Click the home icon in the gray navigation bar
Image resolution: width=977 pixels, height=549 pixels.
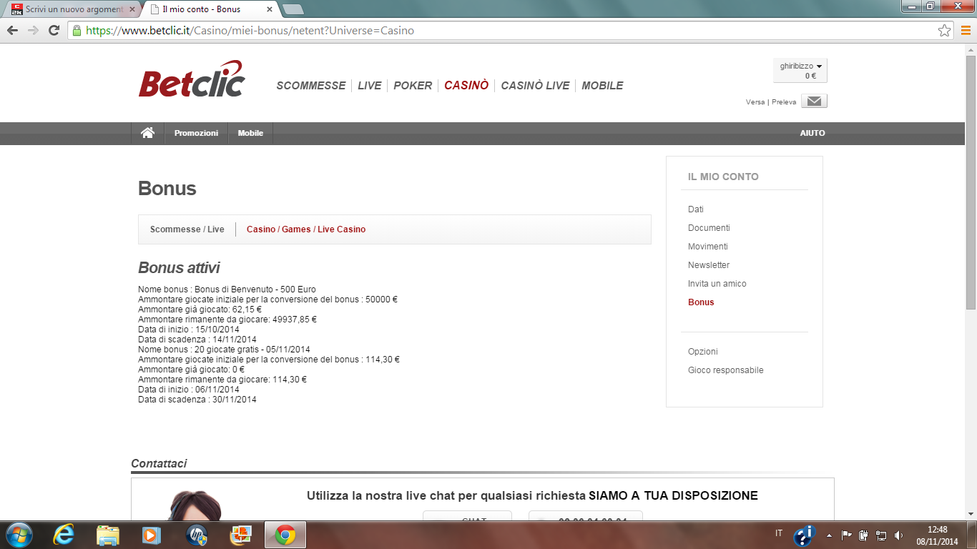point(148,133)
